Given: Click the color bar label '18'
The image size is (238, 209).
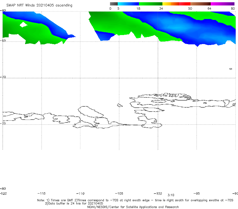Looking at the screenshot, I should 138,9.
